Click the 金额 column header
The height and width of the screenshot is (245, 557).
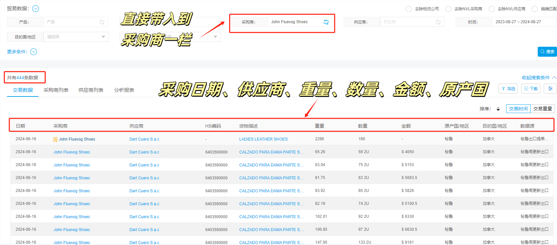point(406,126)
